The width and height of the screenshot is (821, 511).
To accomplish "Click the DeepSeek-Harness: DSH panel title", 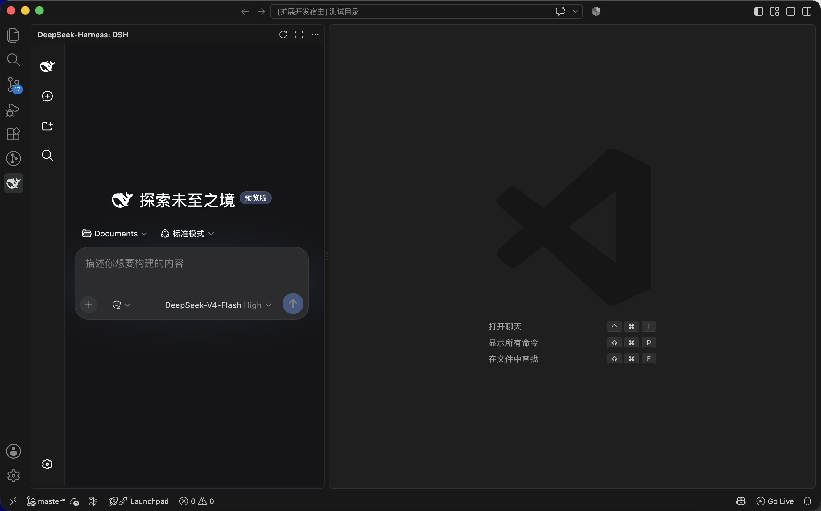I will point(83,35).
